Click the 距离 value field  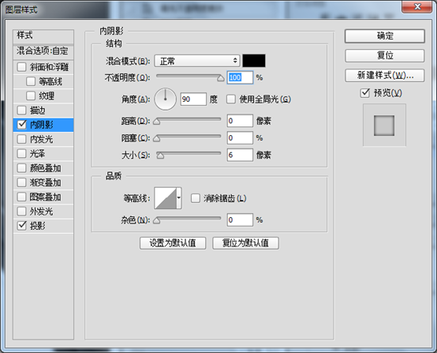click(240, 121)
